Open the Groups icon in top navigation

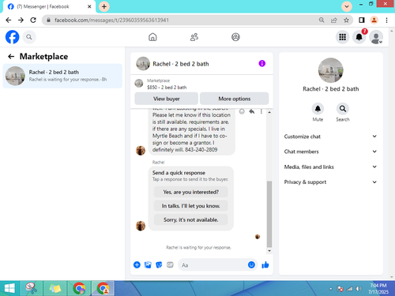(235, 37)
